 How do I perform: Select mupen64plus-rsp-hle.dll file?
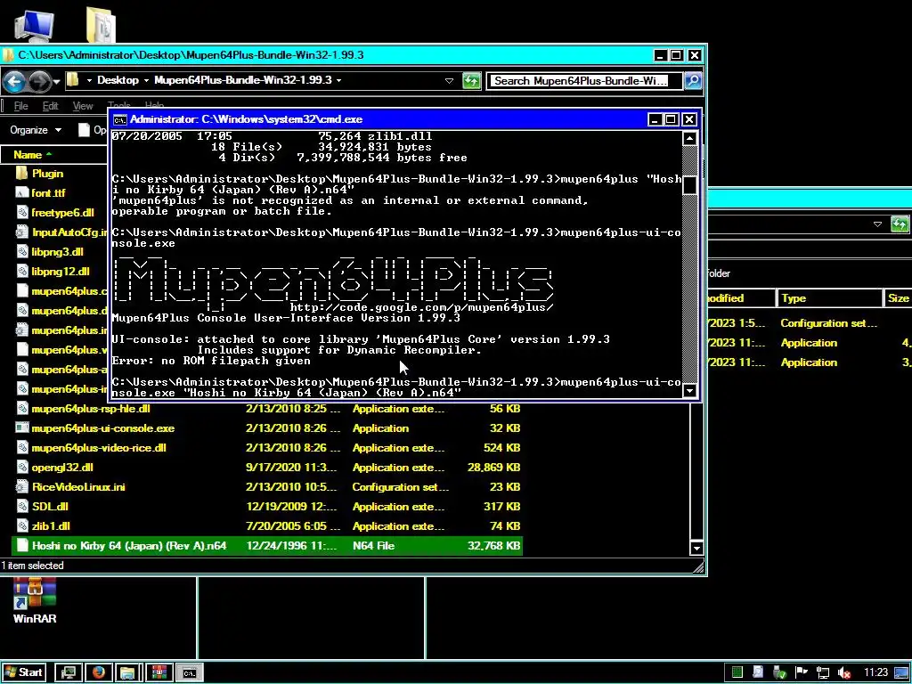[83, 409]
